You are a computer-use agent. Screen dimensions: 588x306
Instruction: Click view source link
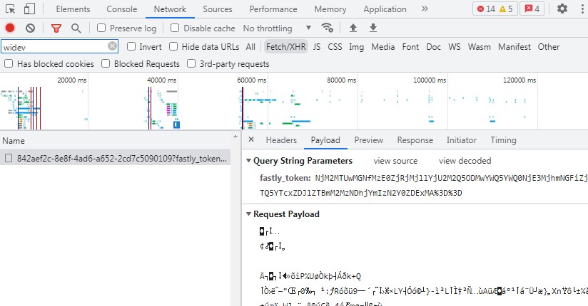[395, 161]
